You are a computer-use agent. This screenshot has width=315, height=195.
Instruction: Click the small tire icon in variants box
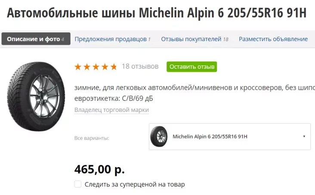click(x=159, y=136)
